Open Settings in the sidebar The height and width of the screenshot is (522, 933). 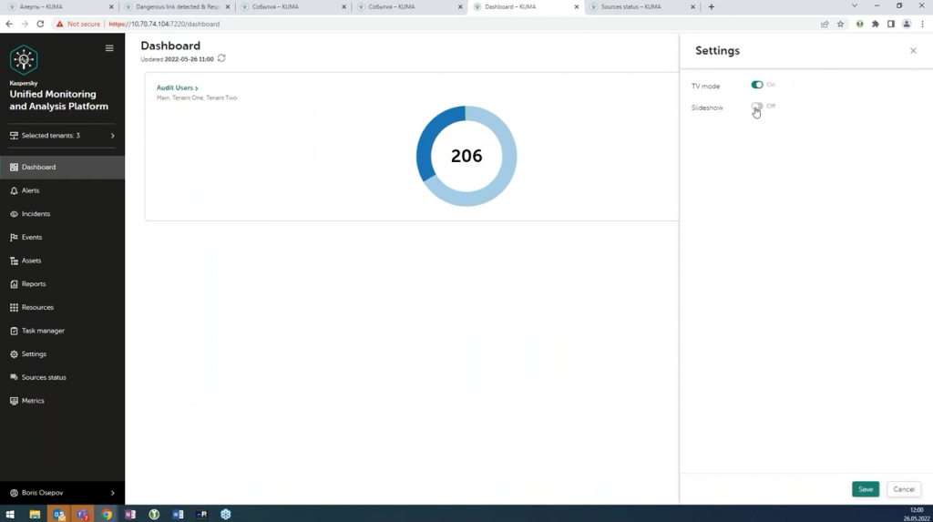[x=63, y=354]
